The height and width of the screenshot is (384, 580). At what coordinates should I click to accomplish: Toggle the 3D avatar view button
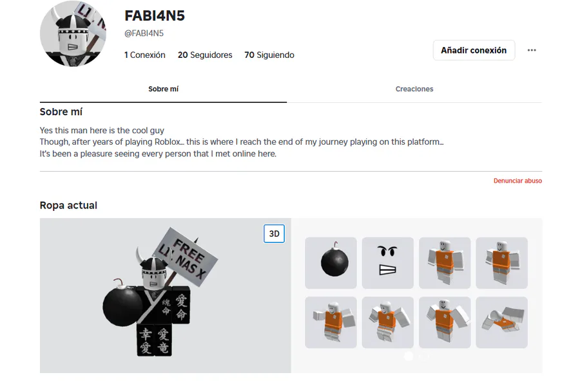(x=274, y=233)
